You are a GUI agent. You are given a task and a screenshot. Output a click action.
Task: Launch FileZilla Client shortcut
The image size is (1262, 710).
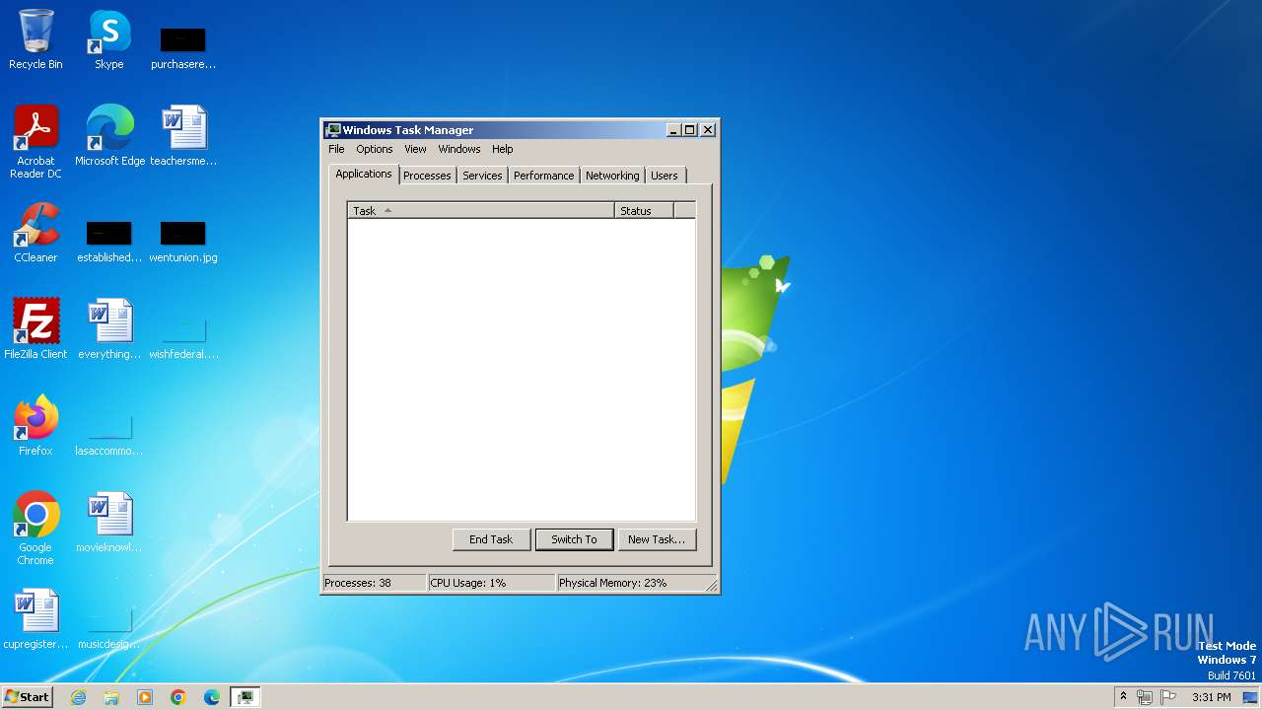[35, 328]
